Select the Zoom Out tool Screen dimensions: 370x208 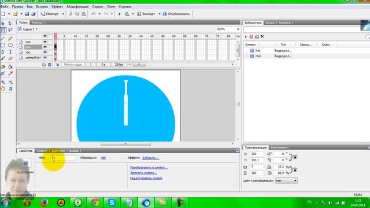click(10, 82)
